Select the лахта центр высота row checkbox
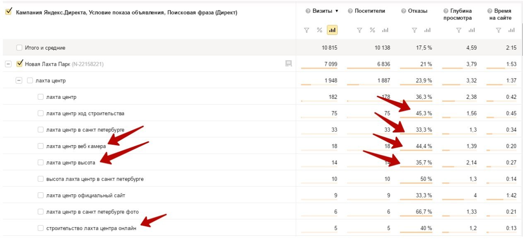The image size is (523, 242). [41, 163]
